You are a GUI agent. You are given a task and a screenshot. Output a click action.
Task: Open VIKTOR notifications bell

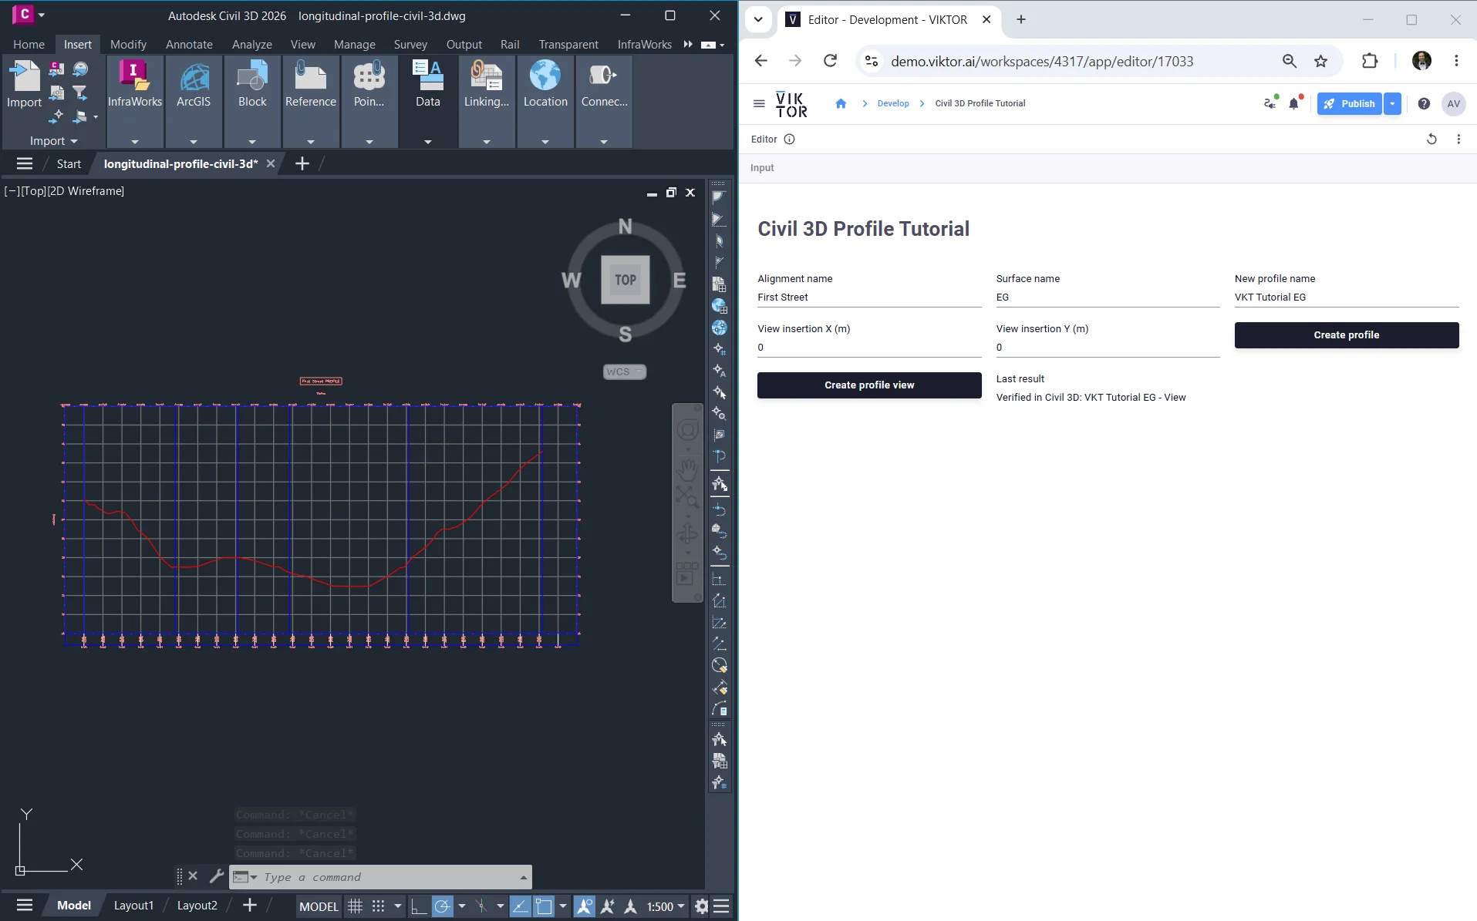(1294, 103)
